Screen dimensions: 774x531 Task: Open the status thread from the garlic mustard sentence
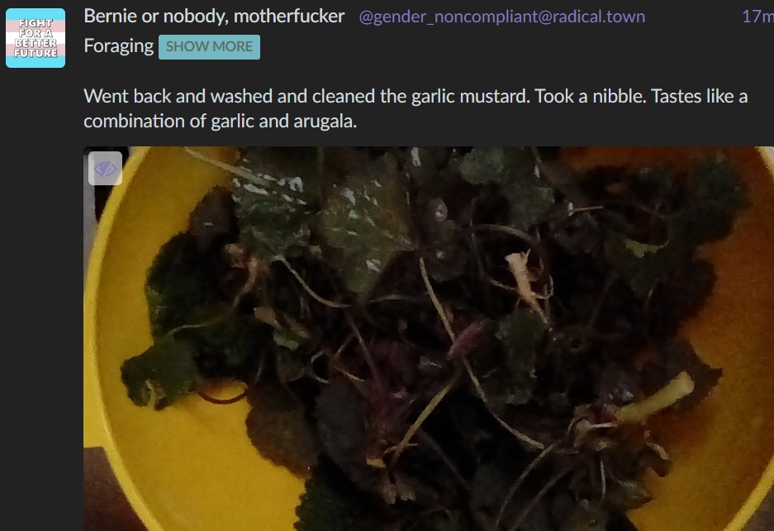[415, 108]
